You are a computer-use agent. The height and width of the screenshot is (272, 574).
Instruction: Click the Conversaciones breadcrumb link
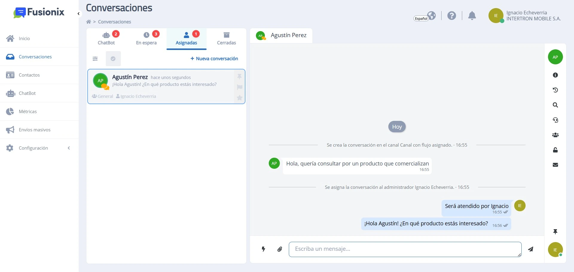click(115, 22)
